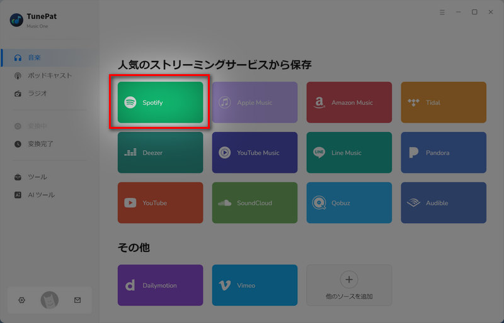Open settings via the gear icon
This screenshot has height=323, width=504.
(21, 300)
